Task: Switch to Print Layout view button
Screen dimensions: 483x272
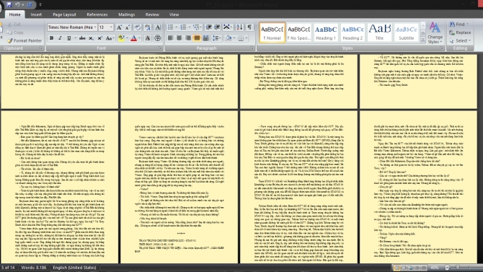Action: (396, 268)
